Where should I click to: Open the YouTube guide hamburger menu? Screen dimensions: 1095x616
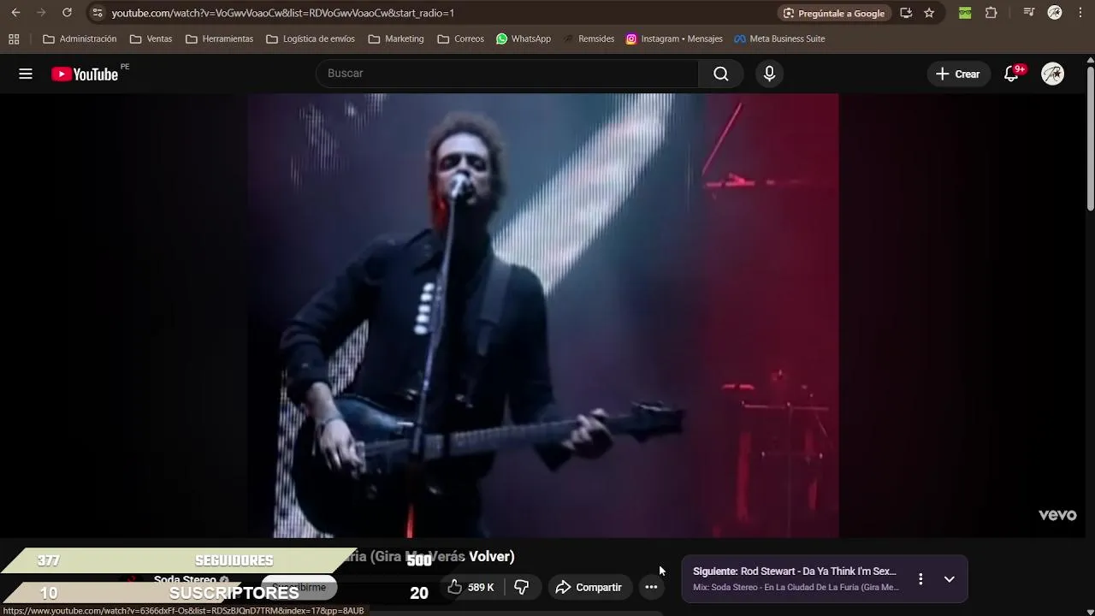coord(26,74)
